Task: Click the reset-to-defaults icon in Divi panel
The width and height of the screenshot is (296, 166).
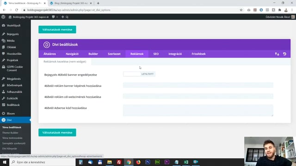Action: [x=284, y=54]
